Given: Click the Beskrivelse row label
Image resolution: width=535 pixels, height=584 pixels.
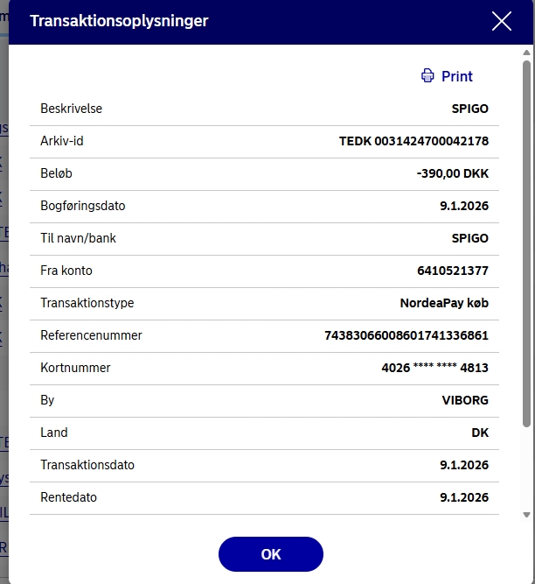Looking at the screenshot, I should pyautogui.click(x=72, y=109).
